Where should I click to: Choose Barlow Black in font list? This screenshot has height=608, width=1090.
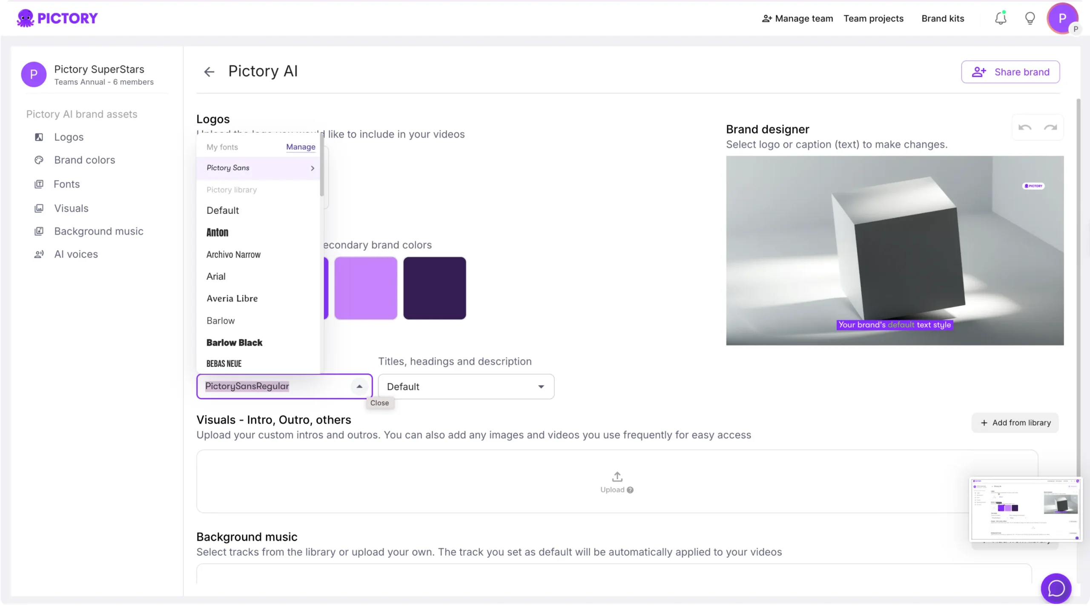(234, 343)
